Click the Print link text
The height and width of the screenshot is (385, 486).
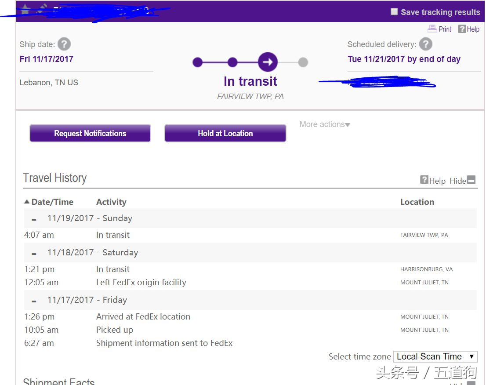(x=445, y=29)
